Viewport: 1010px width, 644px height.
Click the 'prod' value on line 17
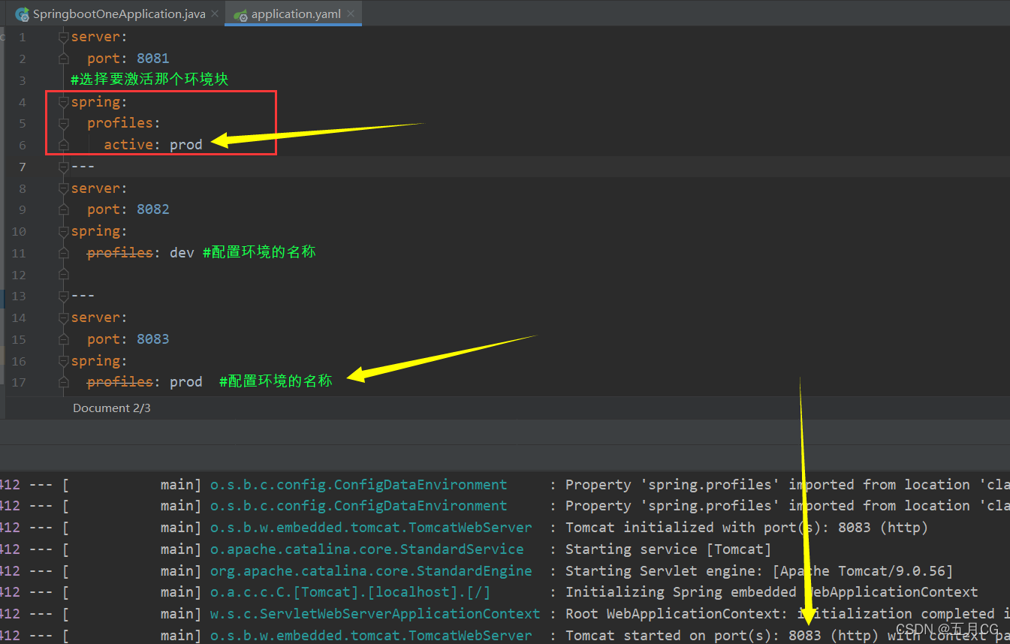186,382
